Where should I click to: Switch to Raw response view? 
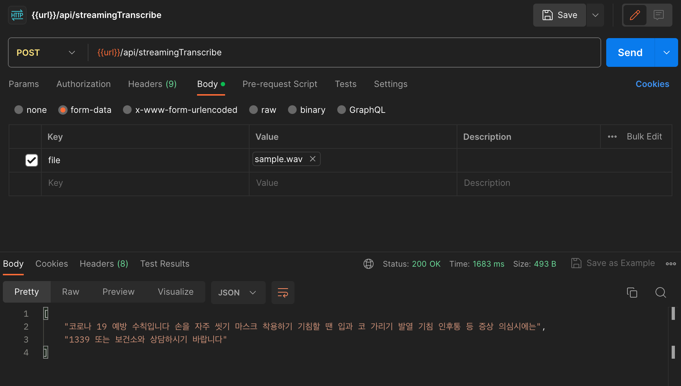click(x=70, y=292)
